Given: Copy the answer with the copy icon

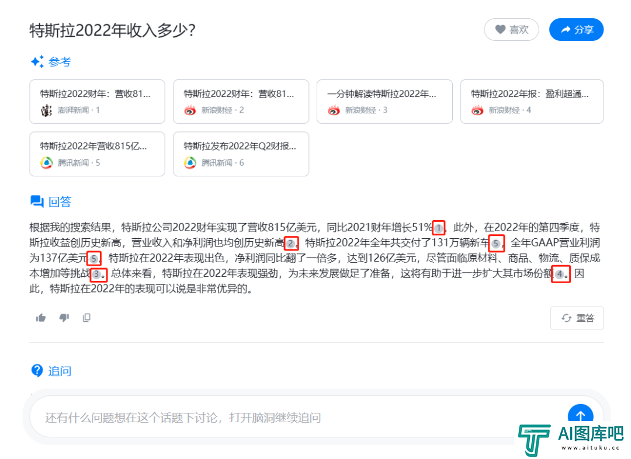Looking at the screenshot, I should [86, 318].
